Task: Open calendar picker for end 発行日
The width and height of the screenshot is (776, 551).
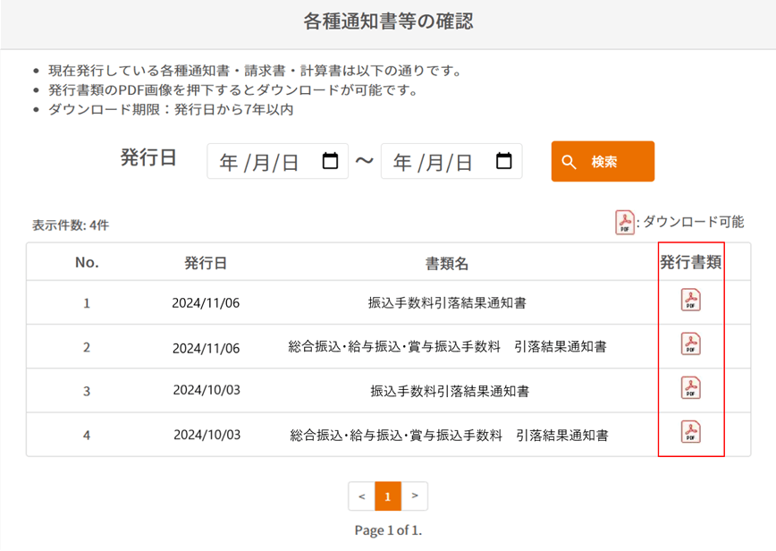Action: tap(503, 161)
